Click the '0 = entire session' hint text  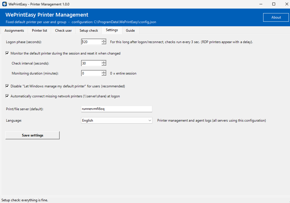pyautogui.click(x=123, y=73)
